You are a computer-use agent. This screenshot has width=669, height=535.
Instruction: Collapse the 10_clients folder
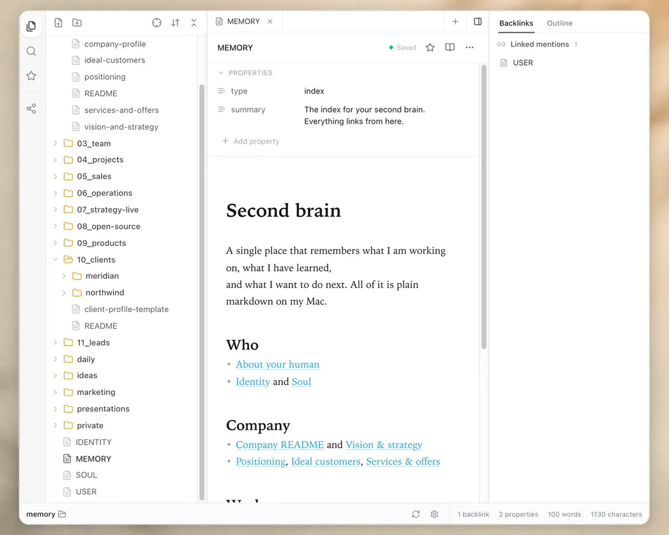click(55, 259)
